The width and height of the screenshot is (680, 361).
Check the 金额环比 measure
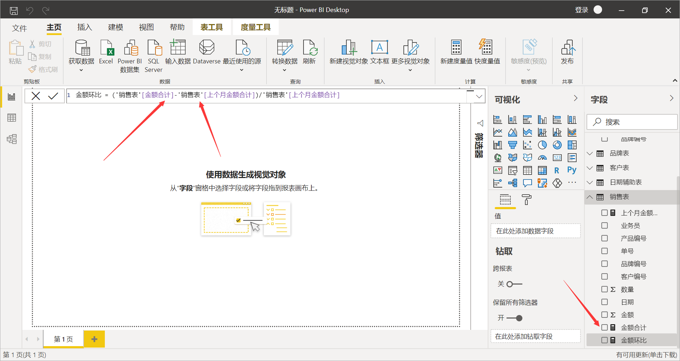(605, 340)
